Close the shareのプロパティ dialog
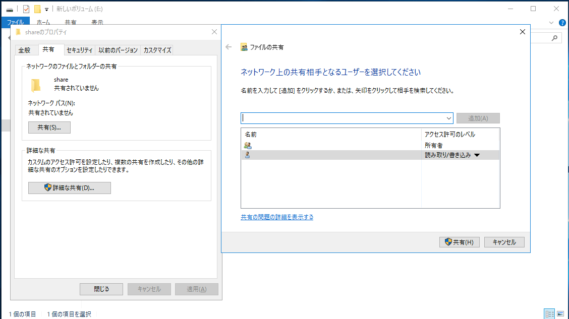 pos(214,32)
